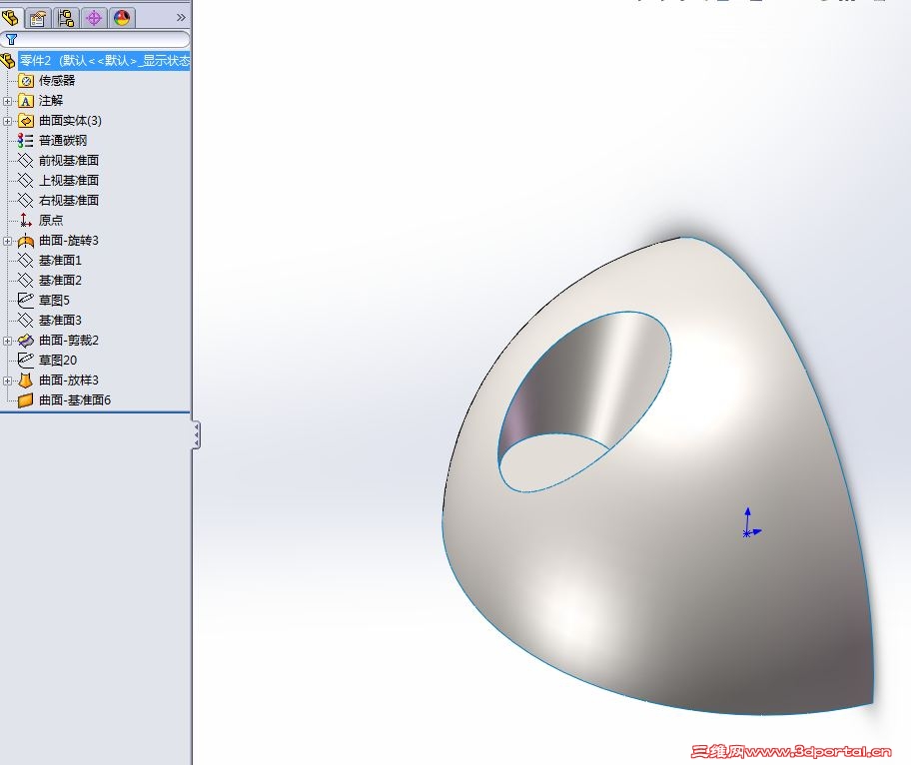Expand the 注解 annotations node
Image resolution: width=911 pixels, height=765 pixels.
7,101
